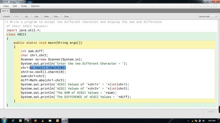The width and height of the screenshot is (220, 123).
Task: Close the ASCII tab with its X
Action: coord(8,11)
